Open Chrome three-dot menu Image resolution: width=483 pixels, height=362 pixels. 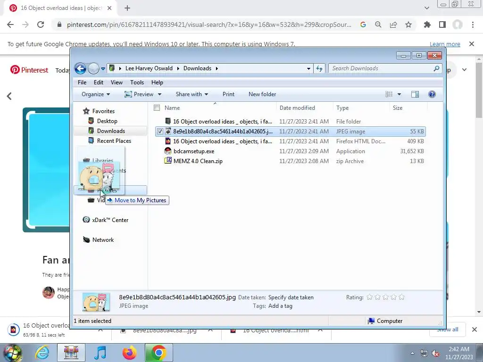[473, 25]
